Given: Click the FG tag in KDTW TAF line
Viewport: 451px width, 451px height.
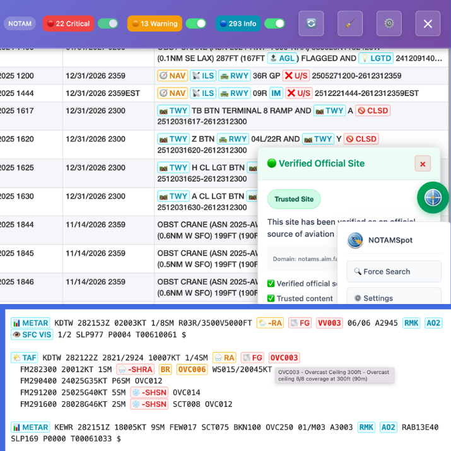Looking at the screenshot, I should pos(252,358).
